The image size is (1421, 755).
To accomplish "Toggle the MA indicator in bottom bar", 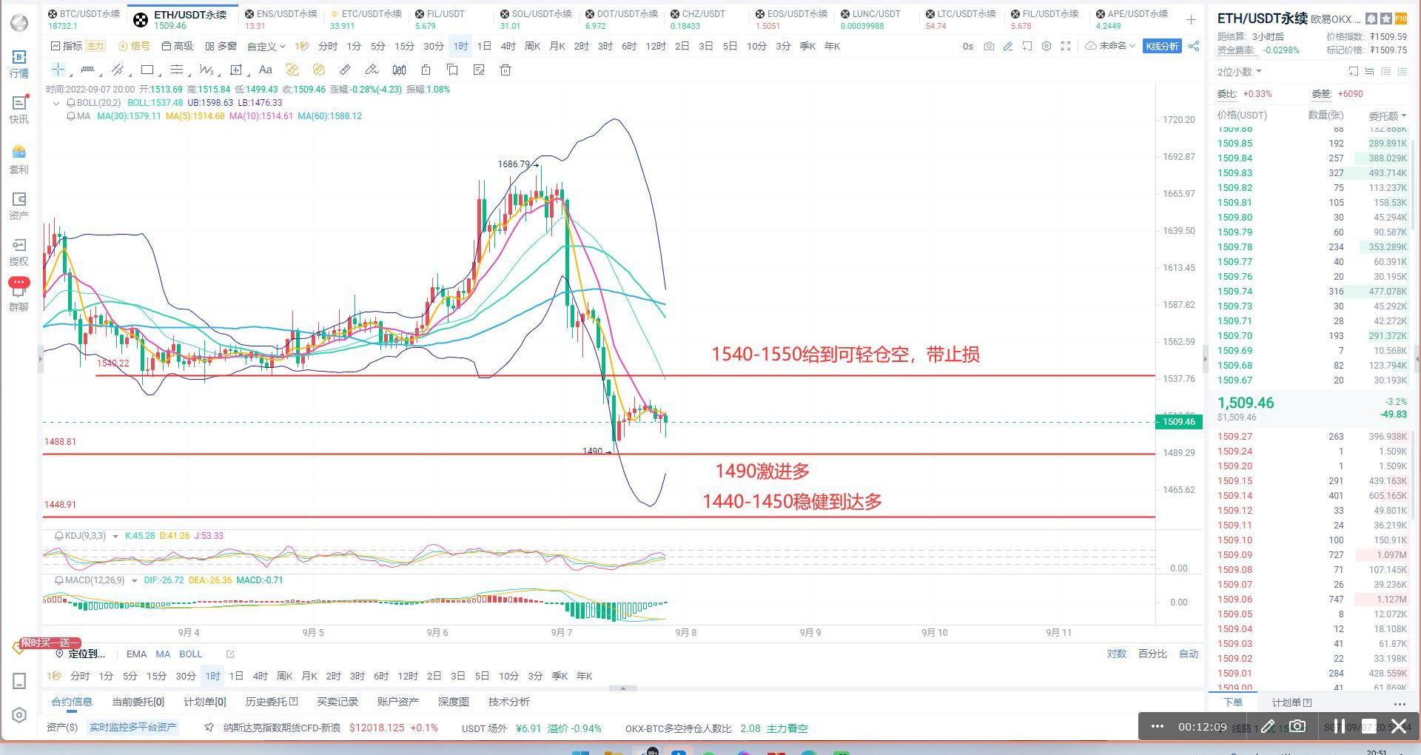I will [163, 654].
